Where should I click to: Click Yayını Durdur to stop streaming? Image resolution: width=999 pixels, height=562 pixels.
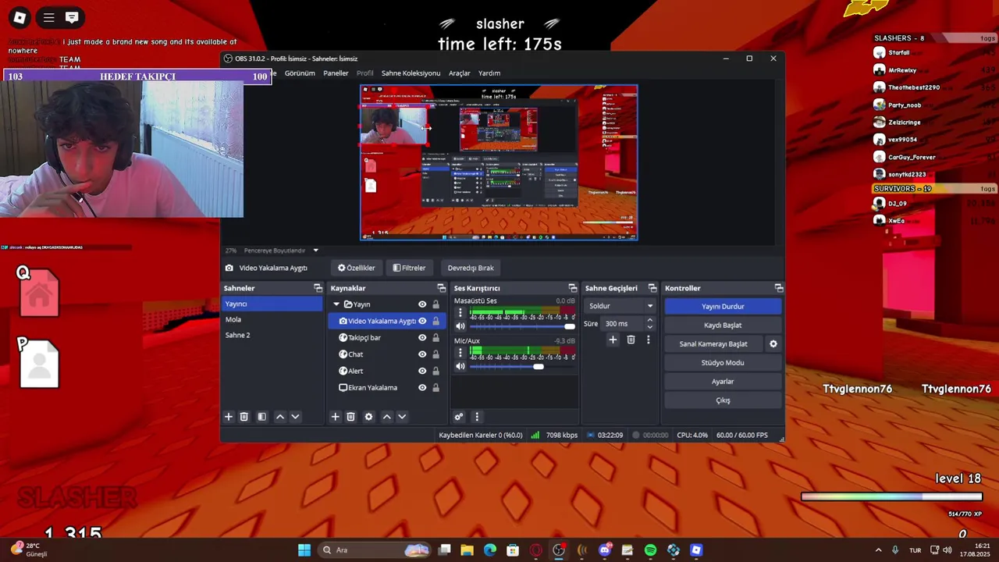723,307
